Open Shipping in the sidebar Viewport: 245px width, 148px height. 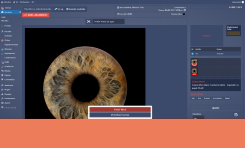click(8, 49)
